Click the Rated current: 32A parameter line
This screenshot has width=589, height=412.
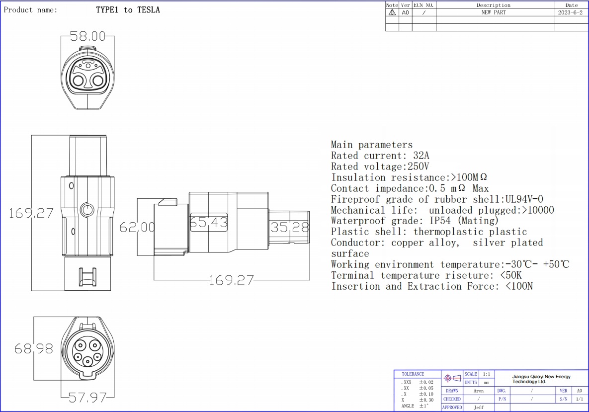point(380,156)
